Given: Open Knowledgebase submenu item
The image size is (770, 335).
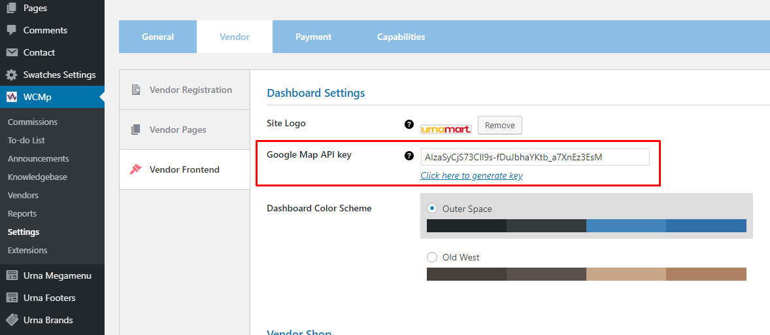Looking at the screenshot, I should click(37, 177).
